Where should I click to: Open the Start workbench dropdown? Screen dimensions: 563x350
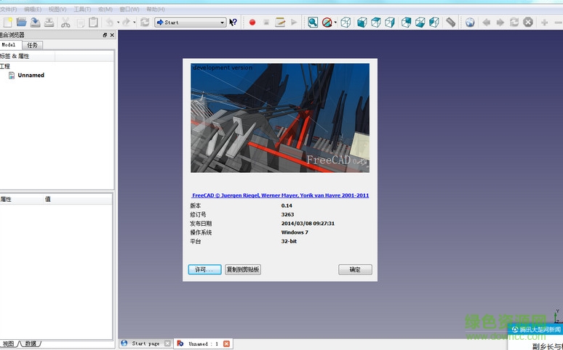pos(190,23)
